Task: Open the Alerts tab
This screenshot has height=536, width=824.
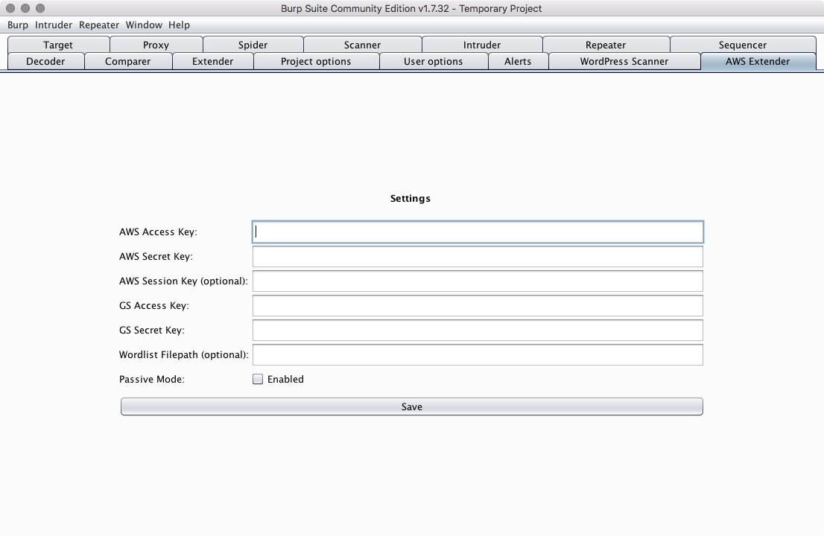Action: click(518, 61)
